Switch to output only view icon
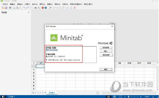Viewport: 159px width, 98px height. pos(120,97)
